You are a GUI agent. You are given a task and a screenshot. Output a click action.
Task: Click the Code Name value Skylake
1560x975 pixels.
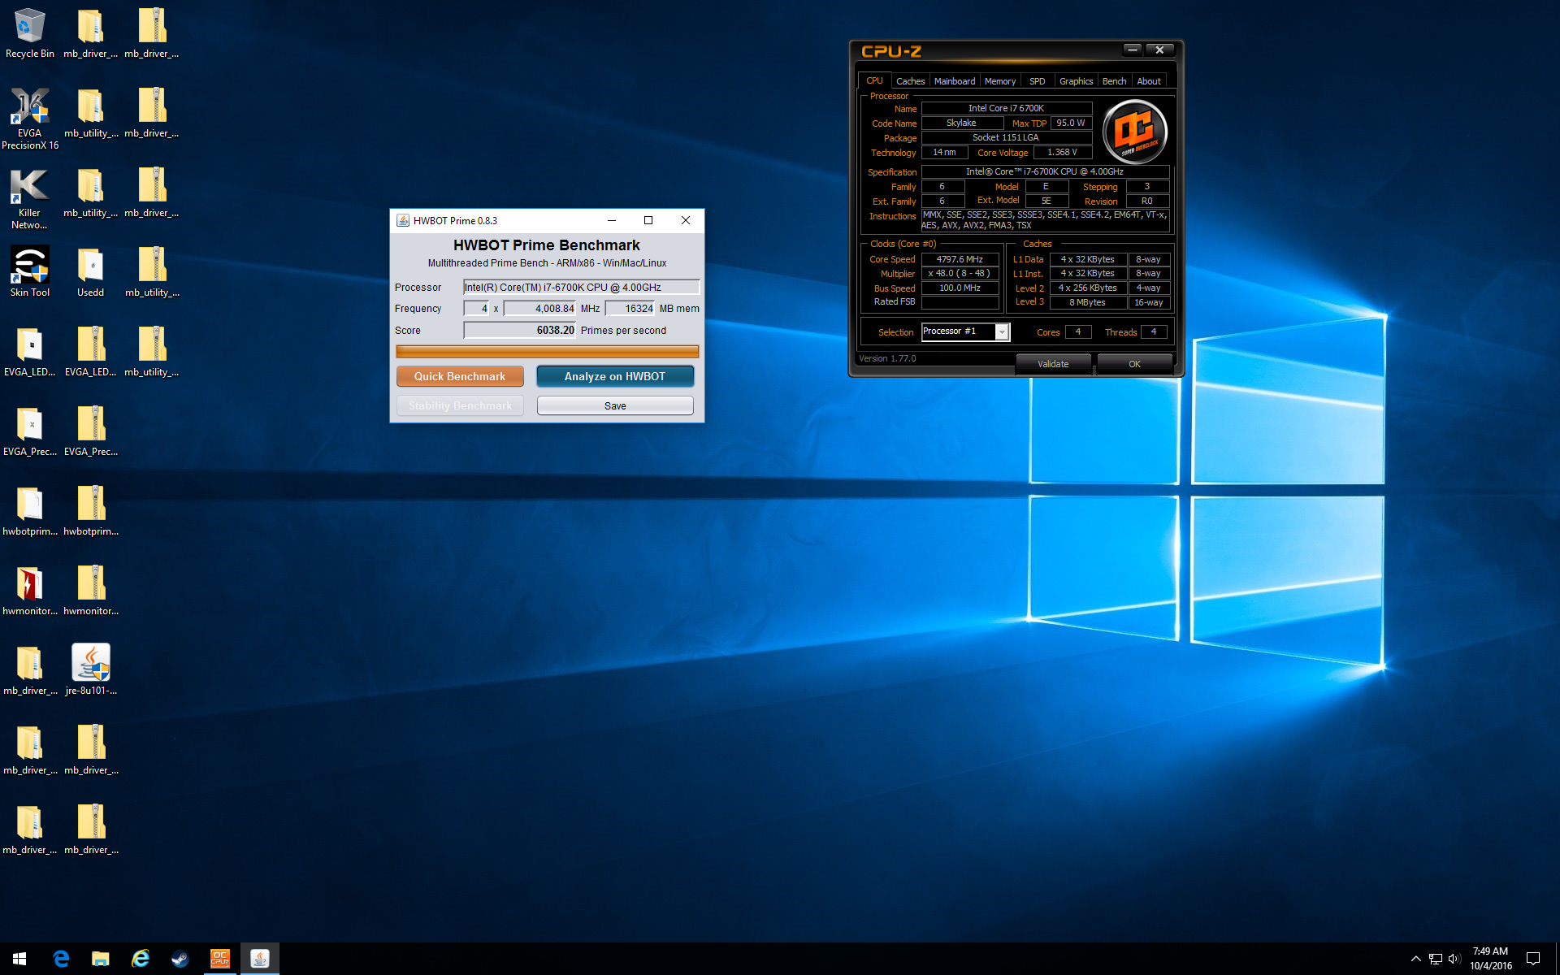[x=961, y=123]
